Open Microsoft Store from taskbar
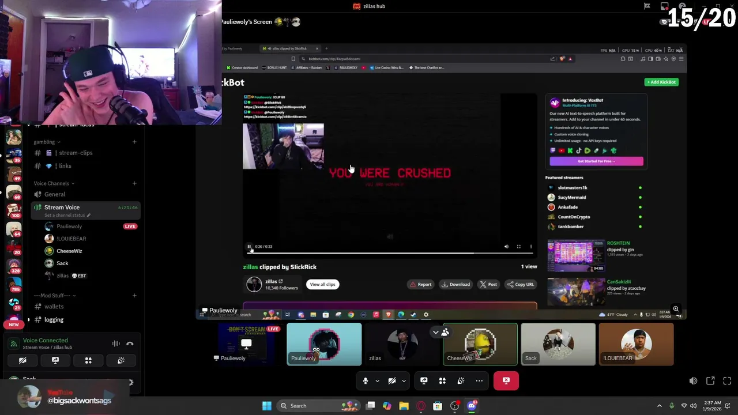Image resolution: width=738 pixels, height=415 pixels. 438,406
